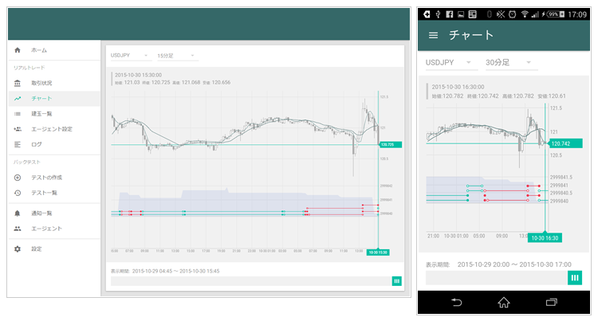
Task: Click the 2015-10-29 20:00 ～ 2015-10-30 17:00 period text
Action: pos(514,264)
